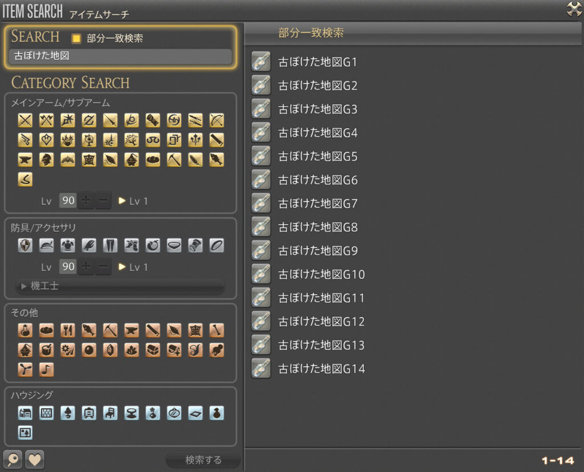The image size is (584, 472).
Task: Choose the chair furnishings housing category
Action: point(110,413)
